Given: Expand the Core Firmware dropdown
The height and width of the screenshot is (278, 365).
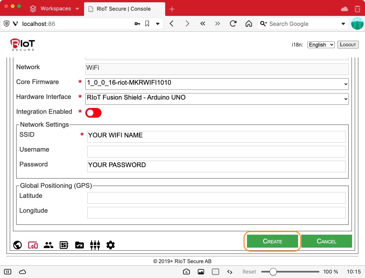Looking at the screenshot, I should [217, 83].
